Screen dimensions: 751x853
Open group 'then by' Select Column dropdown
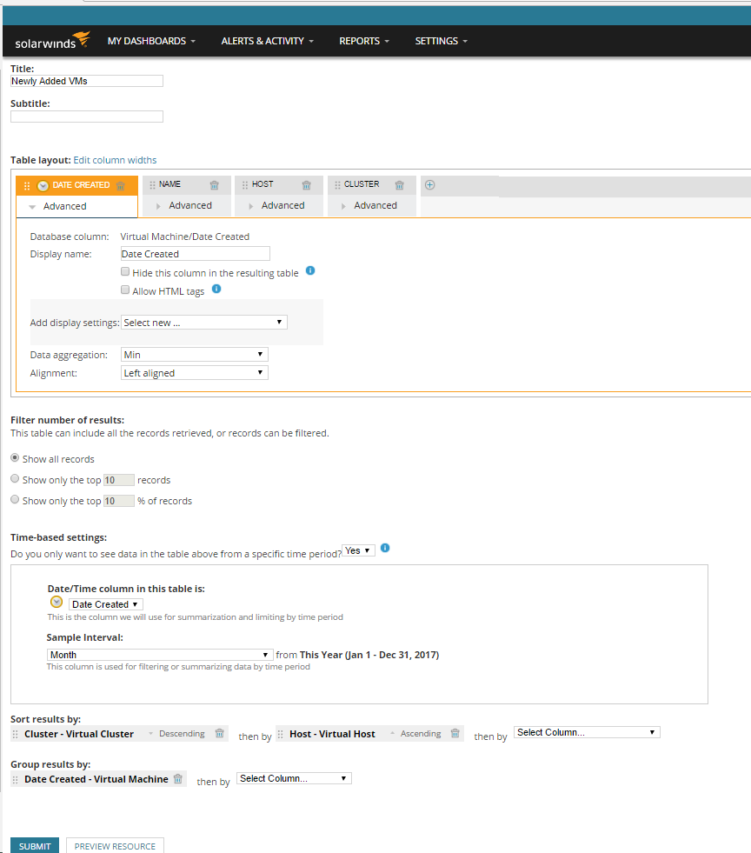click(294, 778)
